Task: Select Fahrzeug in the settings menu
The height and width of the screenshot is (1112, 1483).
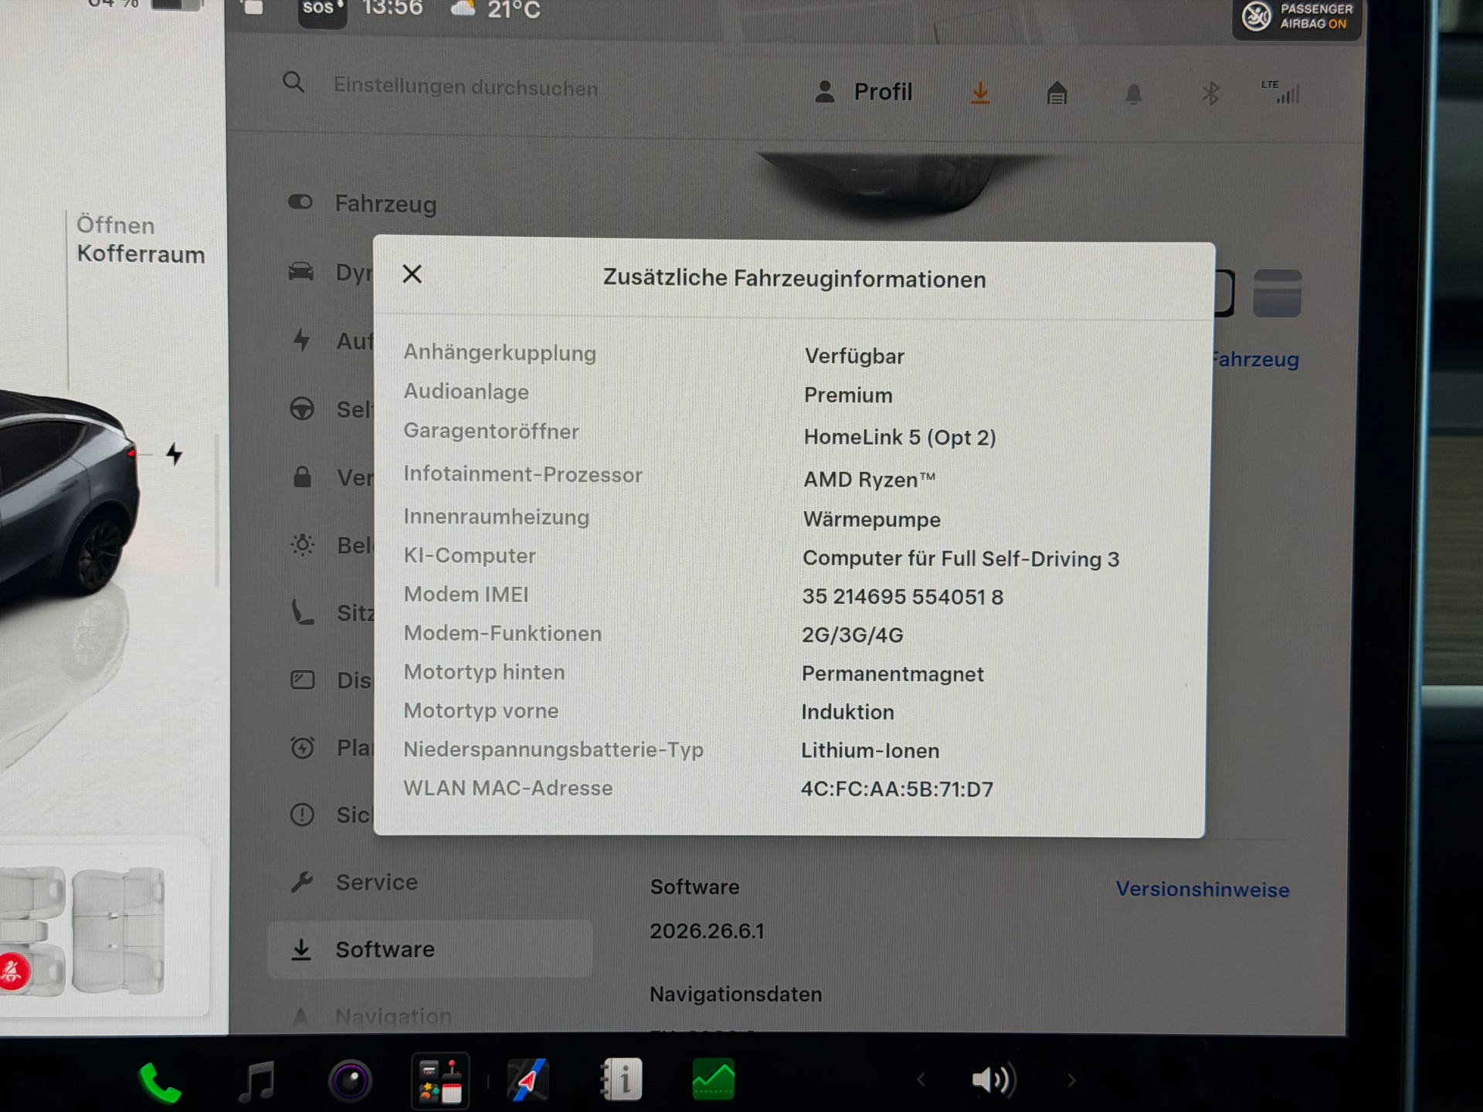Action: click(x=362, y=203)
